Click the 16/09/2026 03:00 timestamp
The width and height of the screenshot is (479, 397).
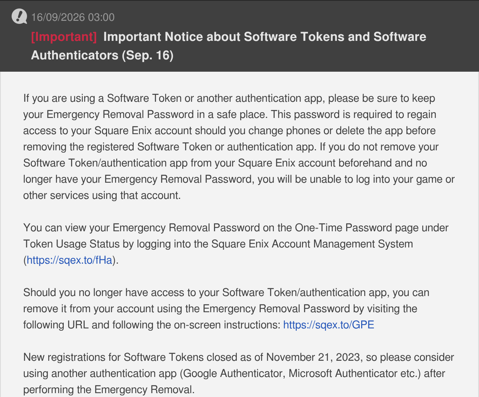(73, 17)
